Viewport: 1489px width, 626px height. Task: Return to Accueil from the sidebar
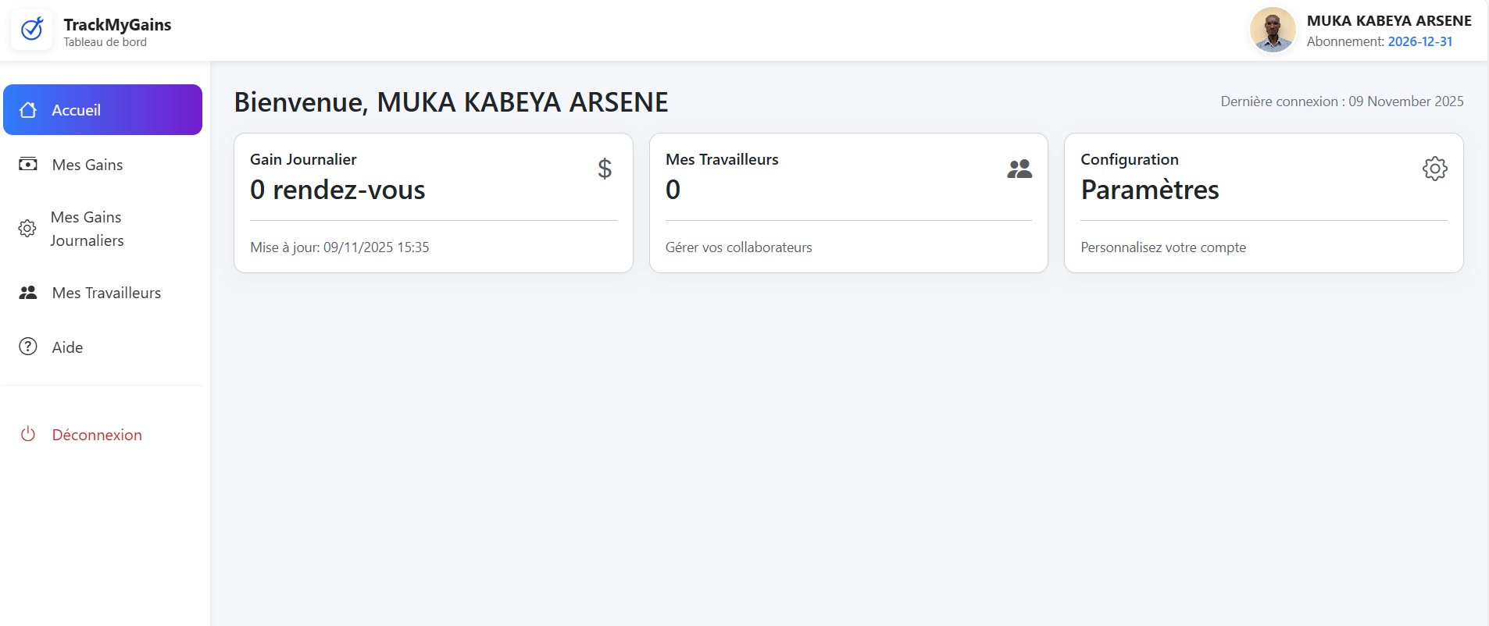[76, 110]
